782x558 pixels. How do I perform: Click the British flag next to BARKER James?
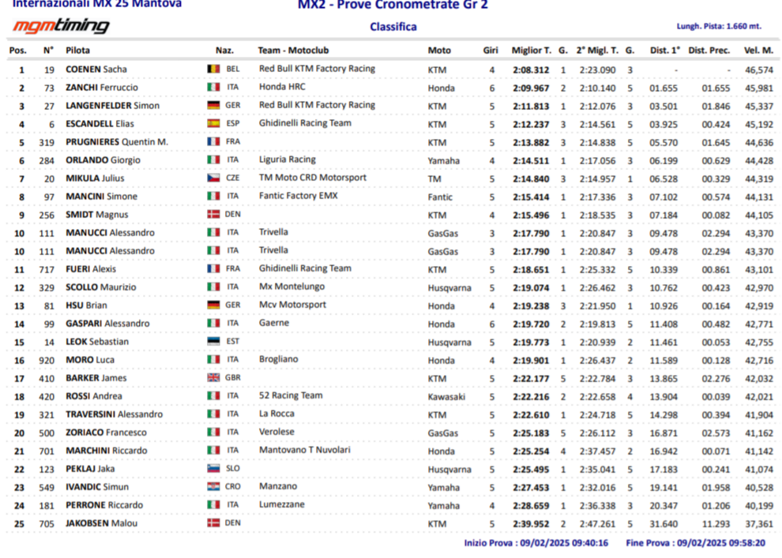tap(212, 378)
